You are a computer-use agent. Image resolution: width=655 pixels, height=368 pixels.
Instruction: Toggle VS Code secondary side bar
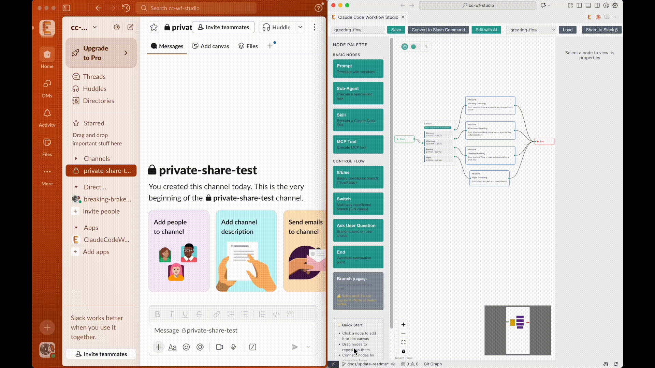click(597, 5)
